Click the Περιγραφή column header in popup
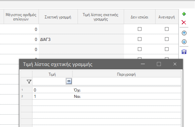 point(127,74)
